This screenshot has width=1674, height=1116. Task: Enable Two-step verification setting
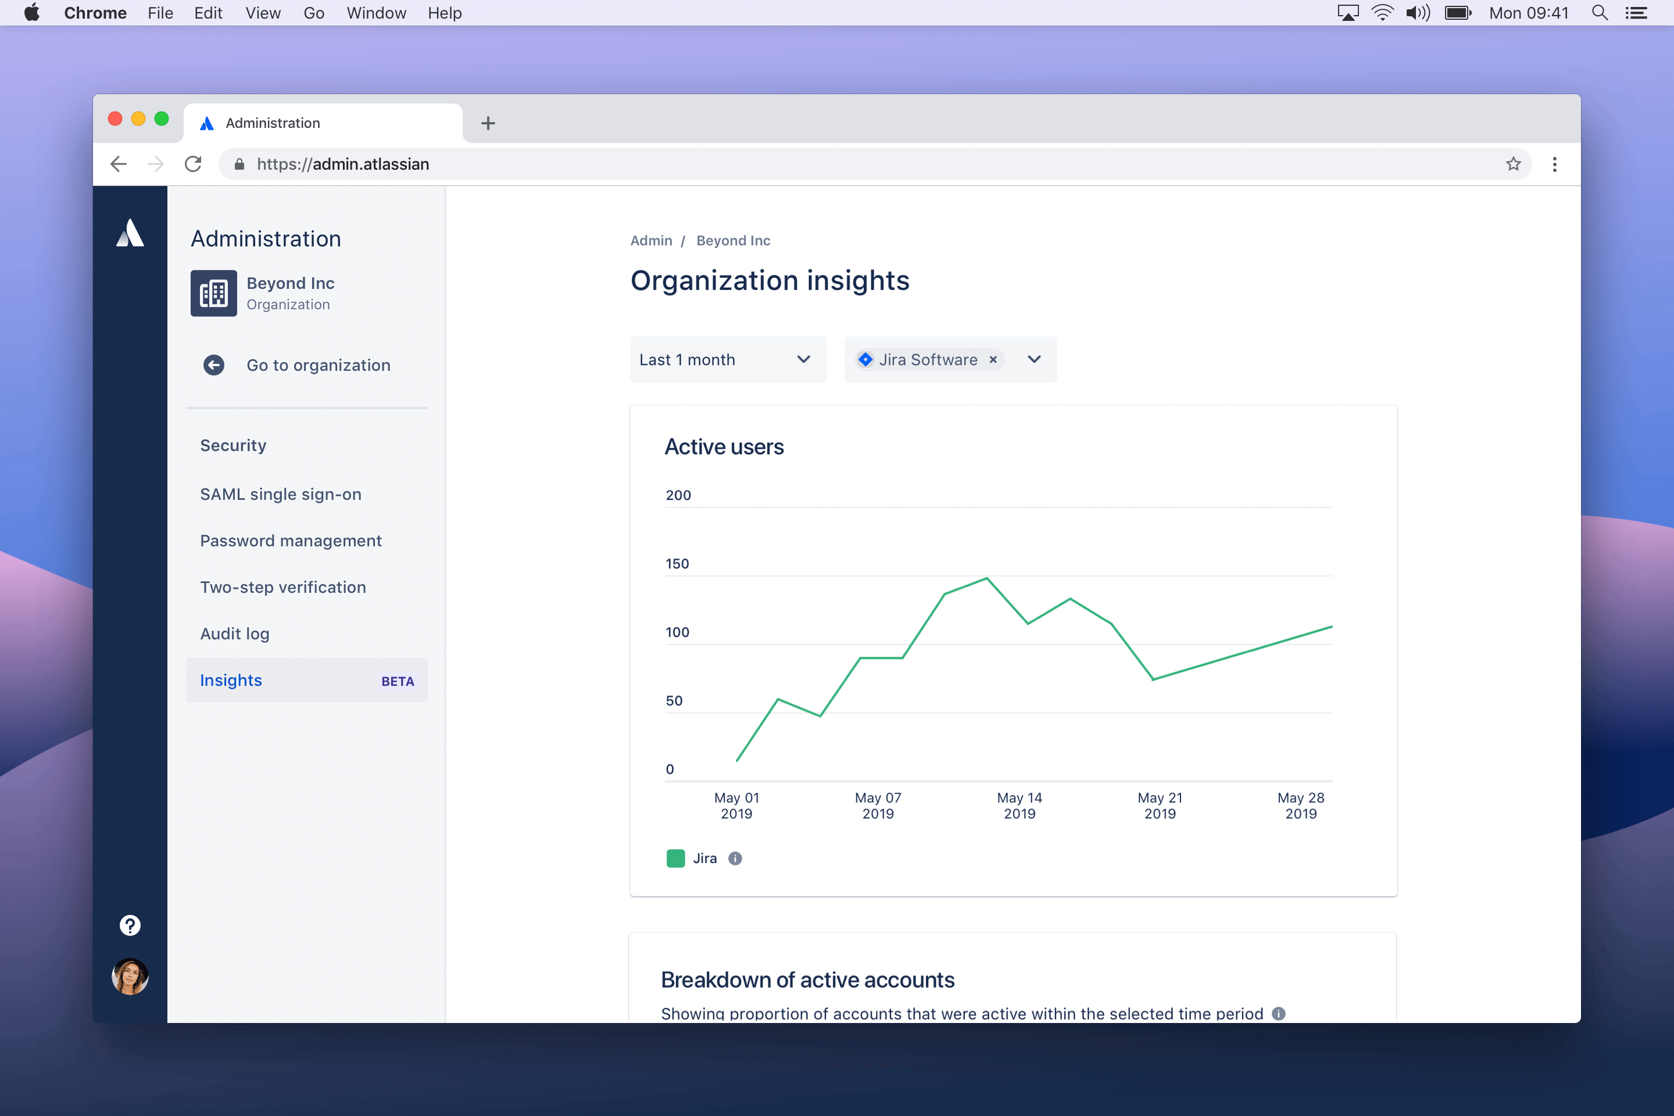tap(282, 586)
